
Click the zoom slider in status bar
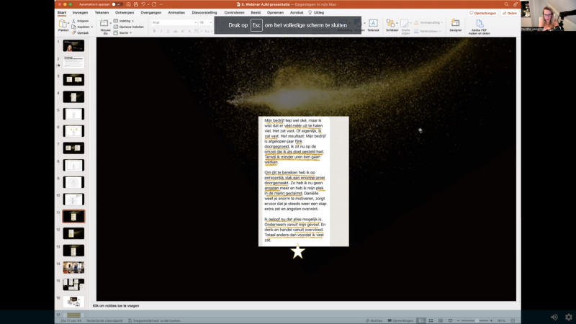477,320
